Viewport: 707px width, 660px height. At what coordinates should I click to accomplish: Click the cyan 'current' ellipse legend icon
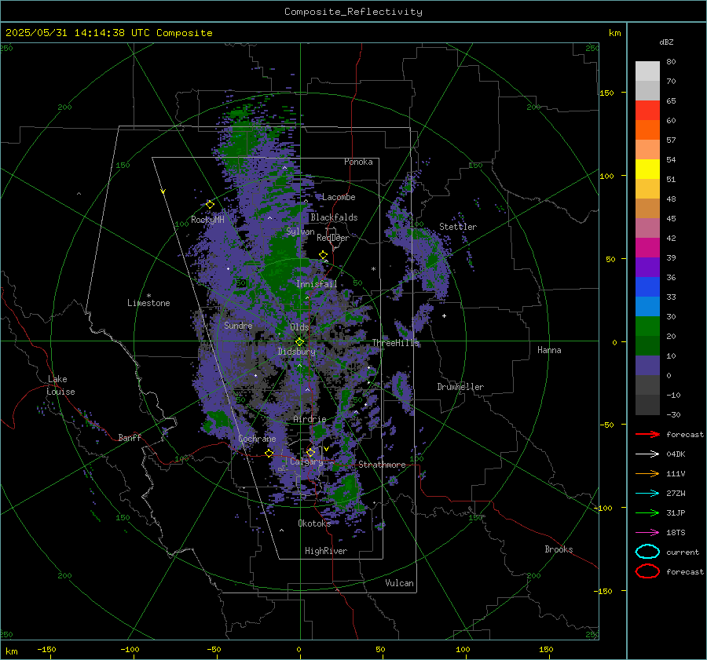click(647, 552)
